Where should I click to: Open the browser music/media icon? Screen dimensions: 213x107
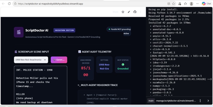179,4
